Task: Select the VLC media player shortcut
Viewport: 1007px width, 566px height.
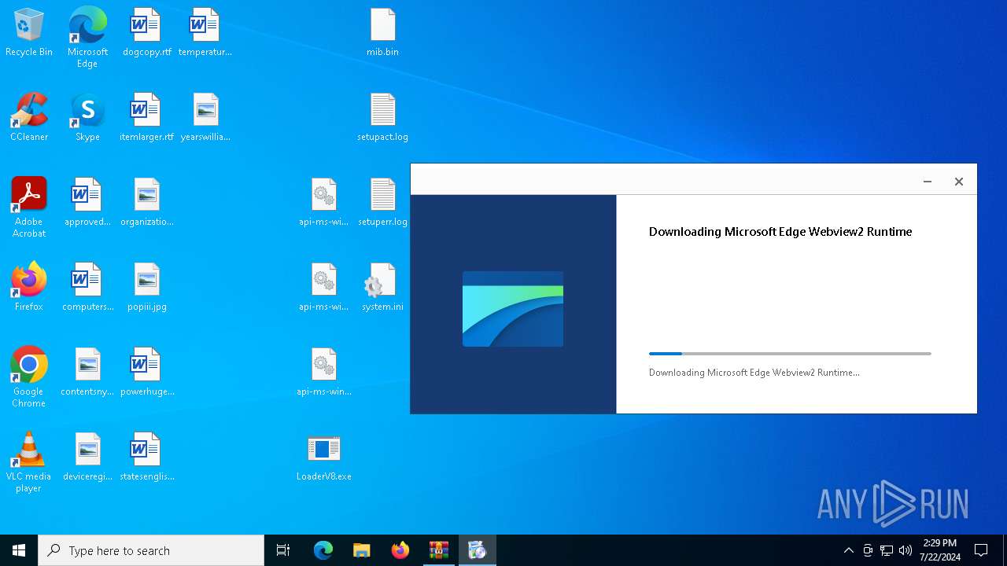Action: tap(29, 462)
